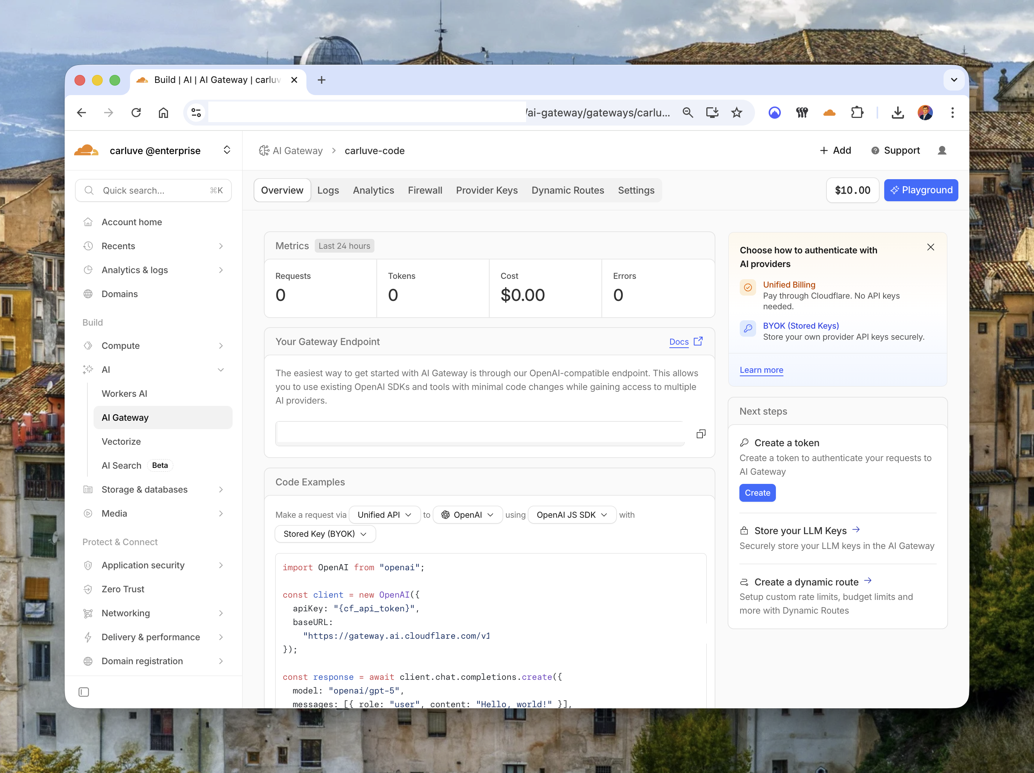Click the Support help icon

tap(875, 150)
